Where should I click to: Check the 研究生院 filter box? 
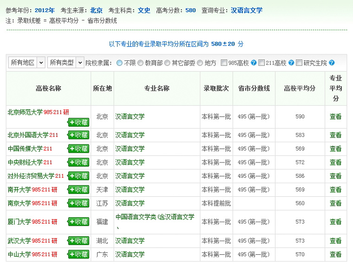299,63
